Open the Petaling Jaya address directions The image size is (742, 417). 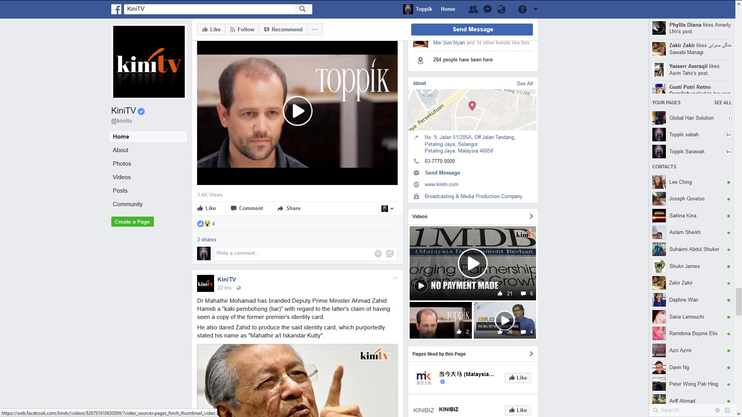point(470,144)
